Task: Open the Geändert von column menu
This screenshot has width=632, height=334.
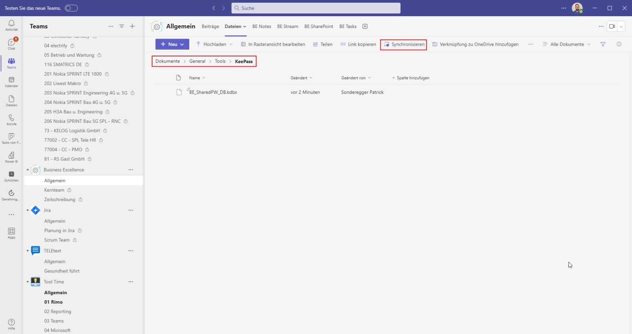Action: (356, 78)
